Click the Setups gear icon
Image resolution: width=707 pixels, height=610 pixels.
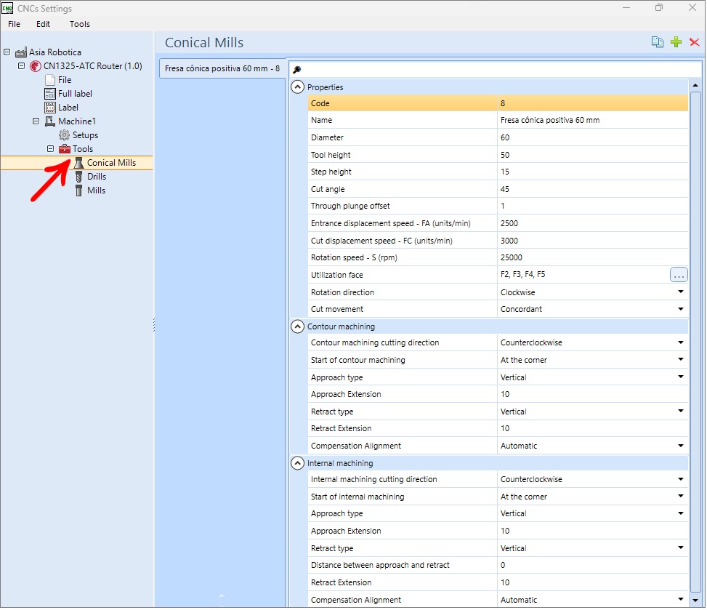pyautogui.click(x=65, y=135)
